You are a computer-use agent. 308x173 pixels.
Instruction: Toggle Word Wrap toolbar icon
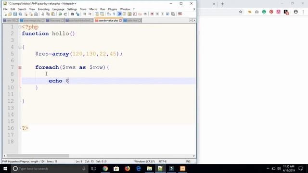(109, 14)
